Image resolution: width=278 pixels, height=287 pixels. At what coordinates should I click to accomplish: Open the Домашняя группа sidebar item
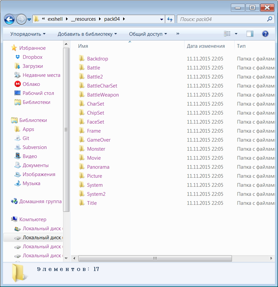coord(40,201)
